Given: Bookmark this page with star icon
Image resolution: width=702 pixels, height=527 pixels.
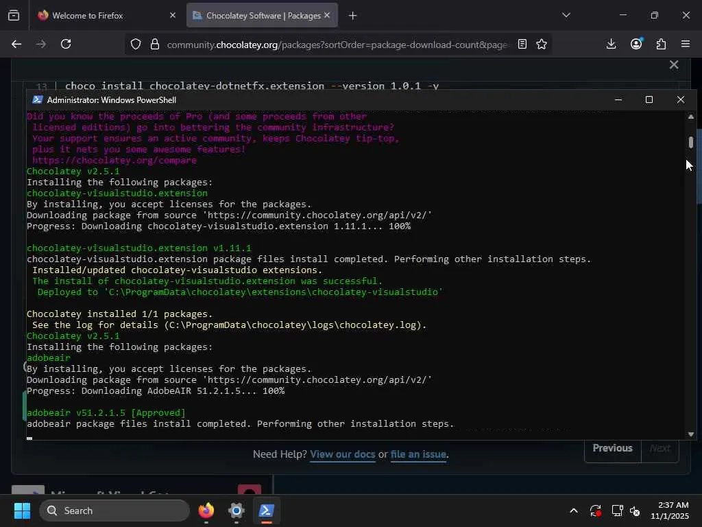Looking at the screenshot, I should pos(542,44).
